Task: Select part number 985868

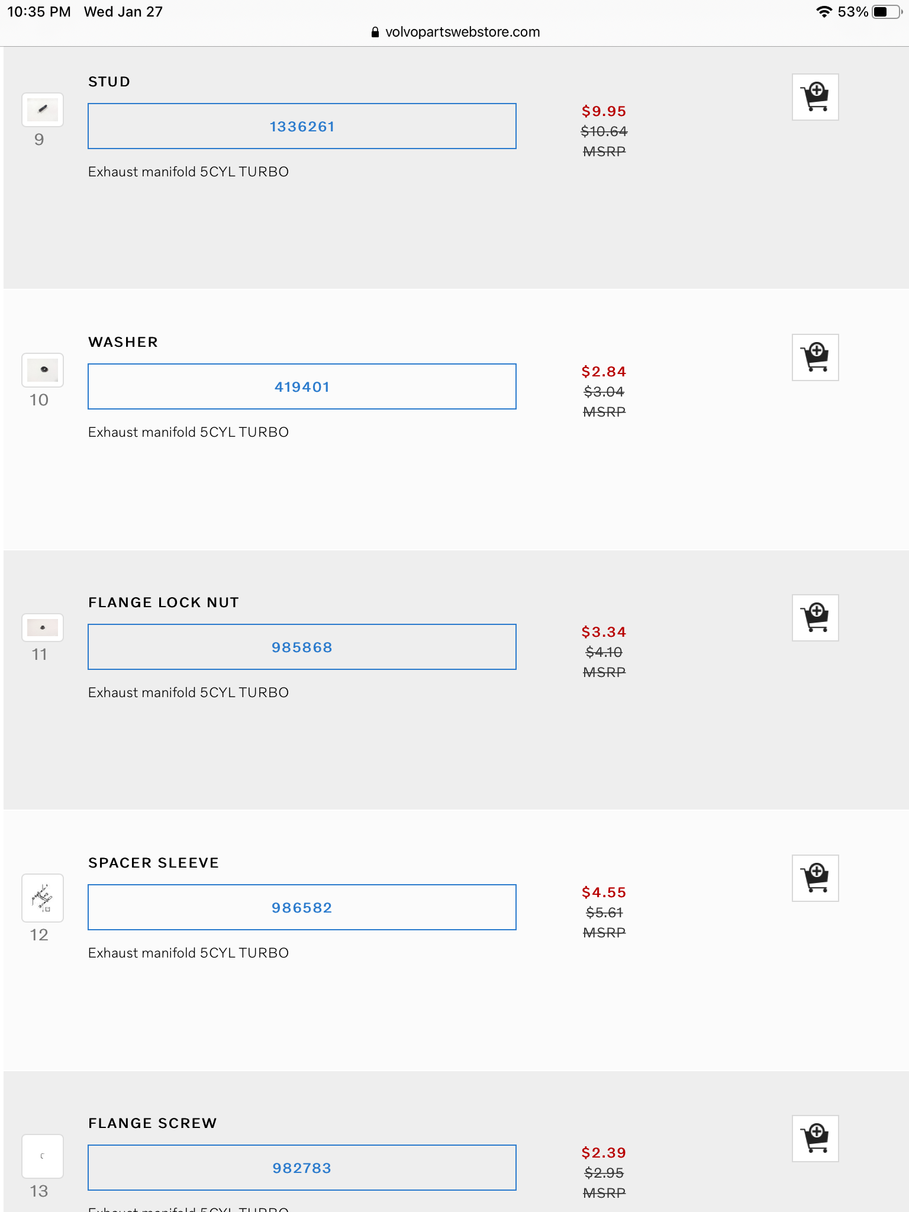Action: point(302,647)
